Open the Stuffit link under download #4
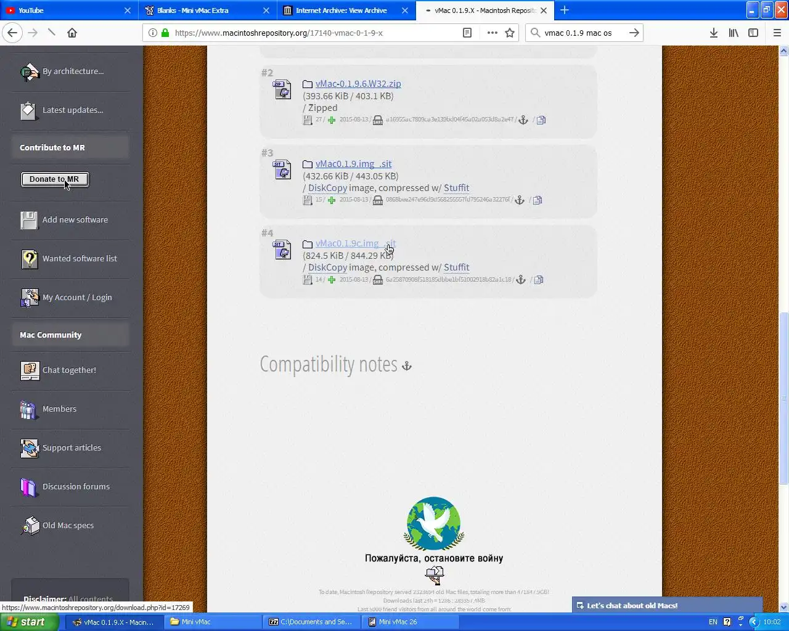The width and height of the screenshot is (789, 631). tap(457, 267)
